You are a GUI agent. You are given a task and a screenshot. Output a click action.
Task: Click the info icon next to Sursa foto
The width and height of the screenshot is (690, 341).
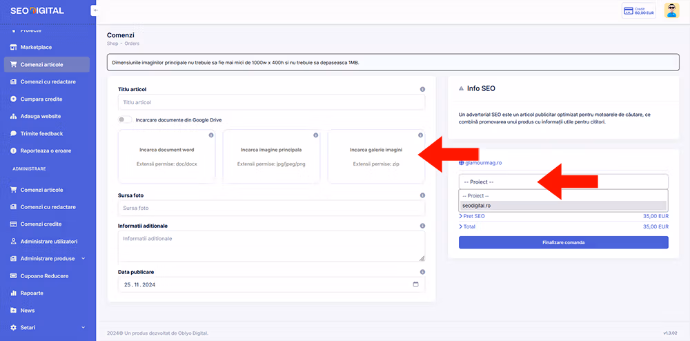pyautogui.click(x=422, y=195)
